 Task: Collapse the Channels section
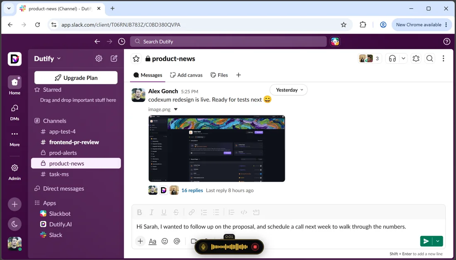coord(54,121)
